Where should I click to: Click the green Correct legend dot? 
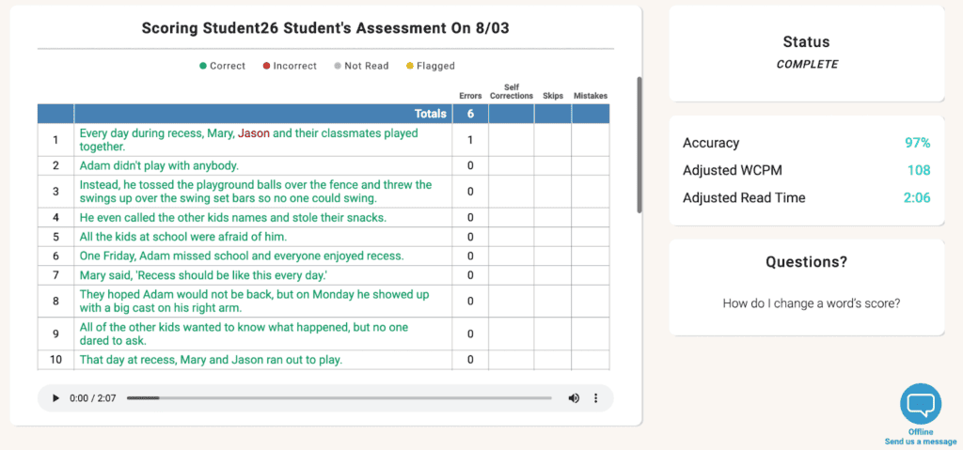(x=203, y=67)
